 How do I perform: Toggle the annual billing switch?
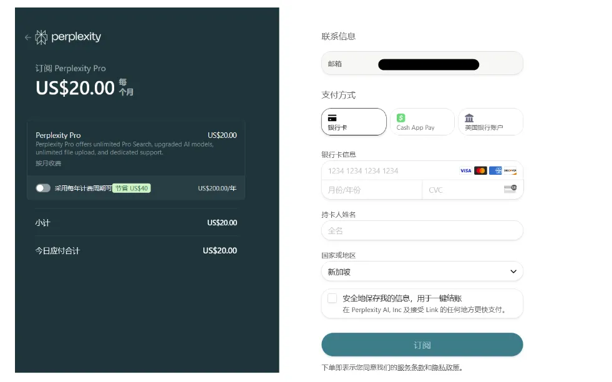pyautogui.click(x=43, y=189)
